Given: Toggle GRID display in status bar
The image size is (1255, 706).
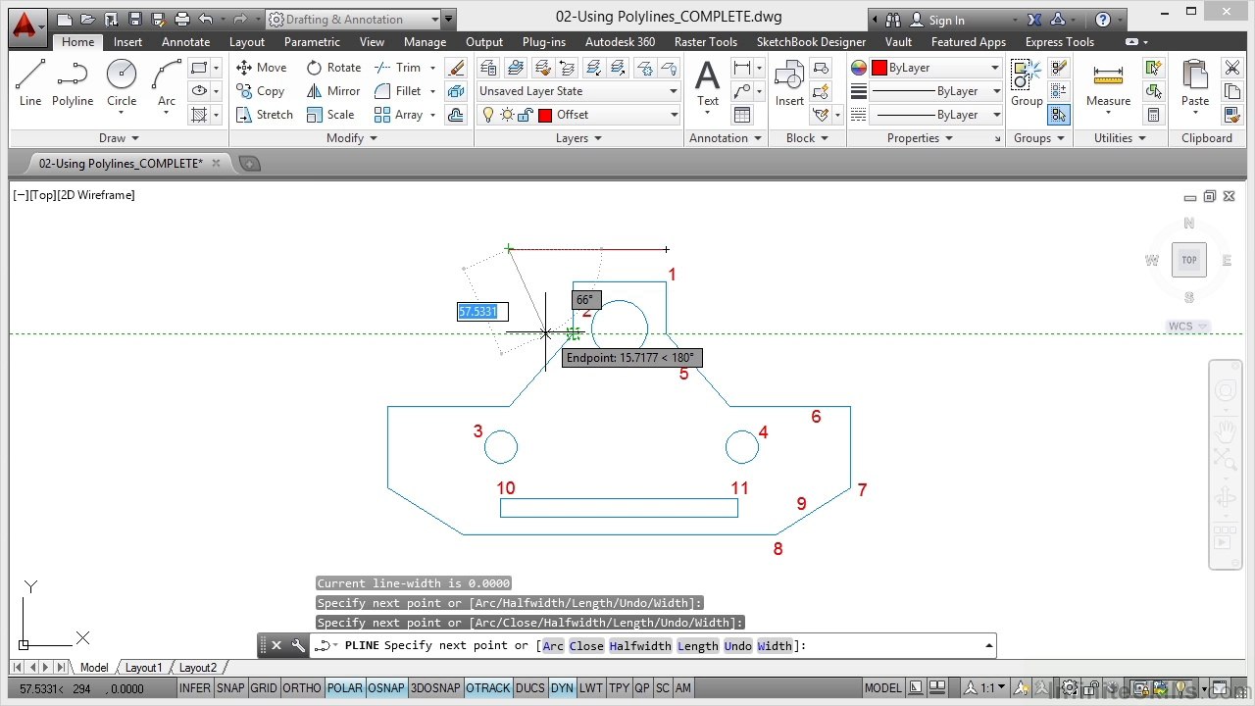Looking at the screenshot, I should pos(264,688).
